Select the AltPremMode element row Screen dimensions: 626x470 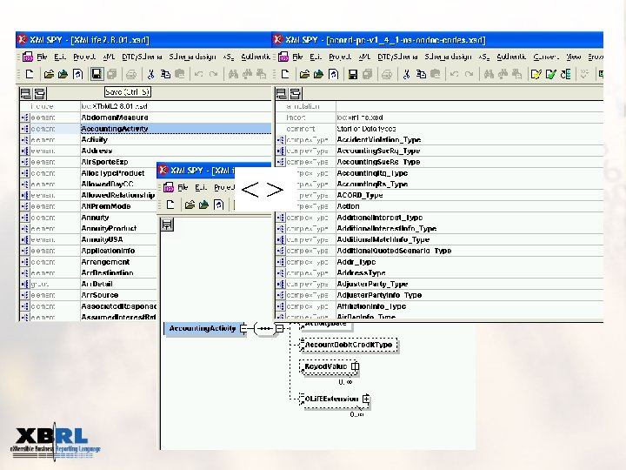(88, 206)
